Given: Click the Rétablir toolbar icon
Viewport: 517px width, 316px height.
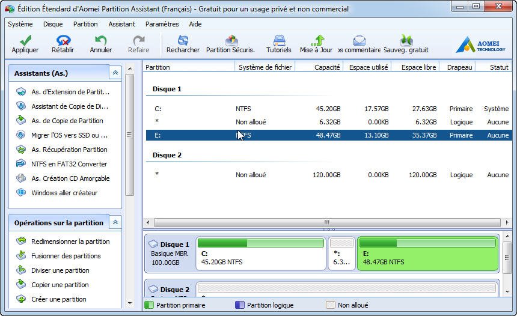Looking at the screenshot, I should [63, 40].
